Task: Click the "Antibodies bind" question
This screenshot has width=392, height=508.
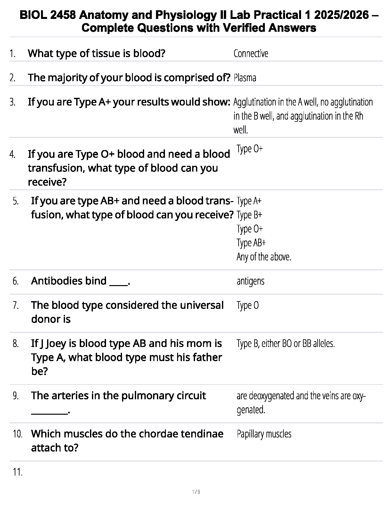Action: (80, 281)
